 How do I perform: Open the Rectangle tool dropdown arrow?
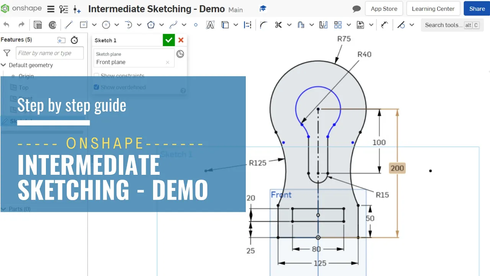coord(94,25)
